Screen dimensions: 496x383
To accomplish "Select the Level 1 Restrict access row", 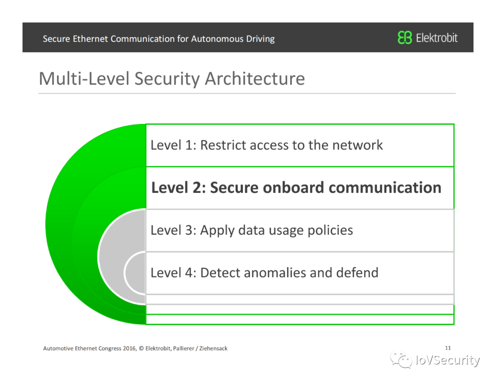I will pyautogui.click(x=299, y=145).
